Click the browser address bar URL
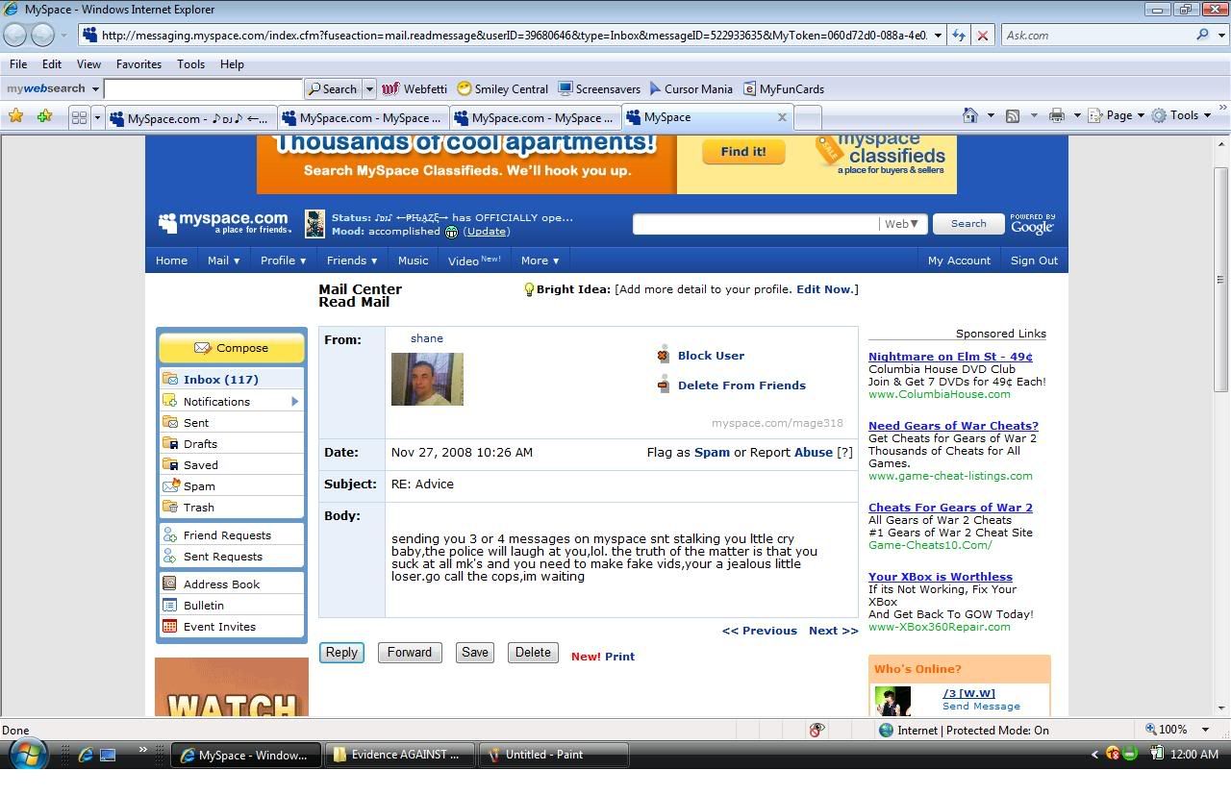 click(x=514, y=36)
